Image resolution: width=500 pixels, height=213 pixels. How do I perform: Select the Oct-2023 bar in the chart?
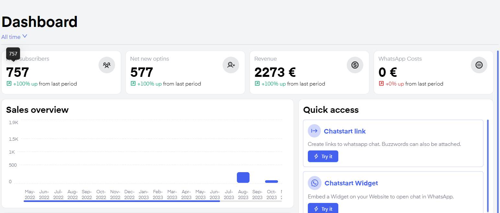tap(272, 182)
